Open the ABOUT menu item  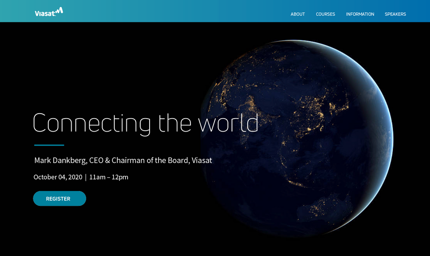tap(297, 14)
